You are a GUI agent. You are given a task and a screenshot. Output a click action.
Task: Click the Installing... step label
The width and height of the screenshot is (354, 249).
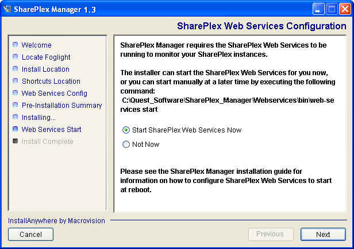[39, 118]
